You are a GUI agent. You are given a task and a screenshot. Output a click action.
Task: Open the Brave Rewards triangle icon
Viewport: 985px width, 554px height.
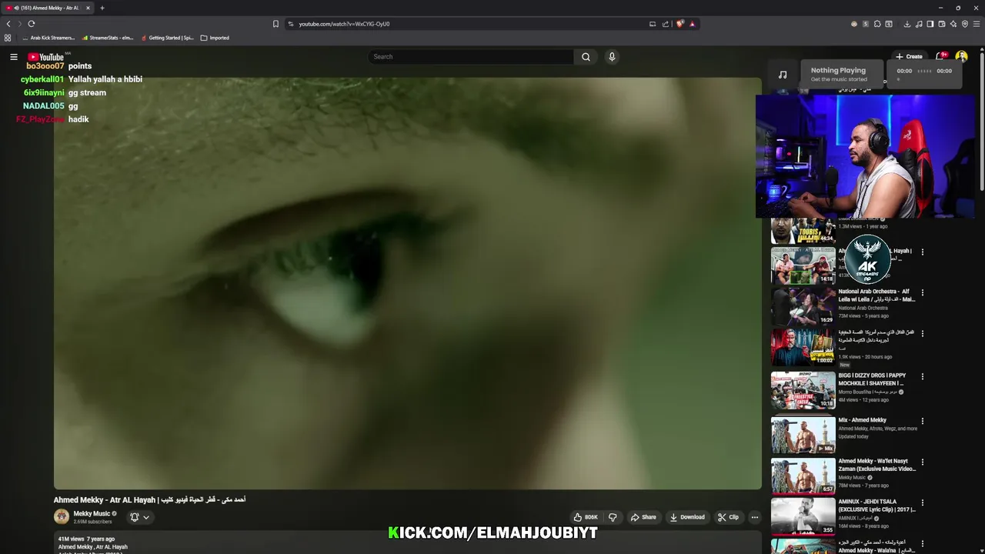pyautogui.click(x=693, y=24)
